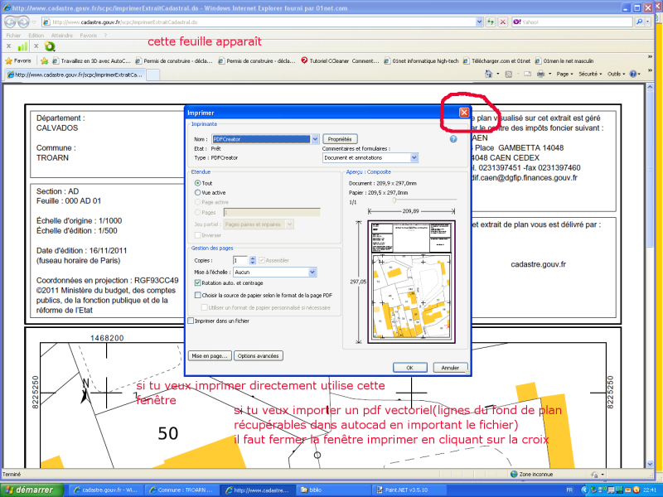
Task: Click the green signal bars toolbar icon
Action: click(x=22, y=46)
